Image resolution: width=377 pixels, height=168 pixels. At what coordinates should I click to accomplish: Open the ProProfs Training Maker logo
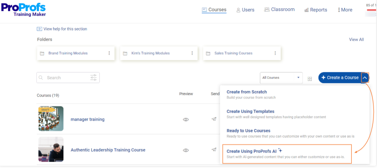[24, 10]
